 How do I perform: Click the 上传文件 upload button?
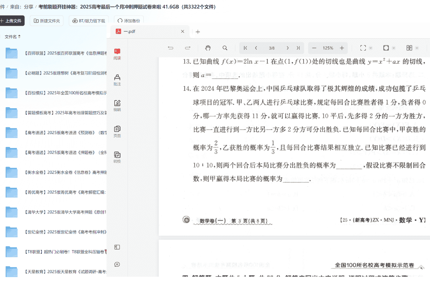(x=11, y=21)
